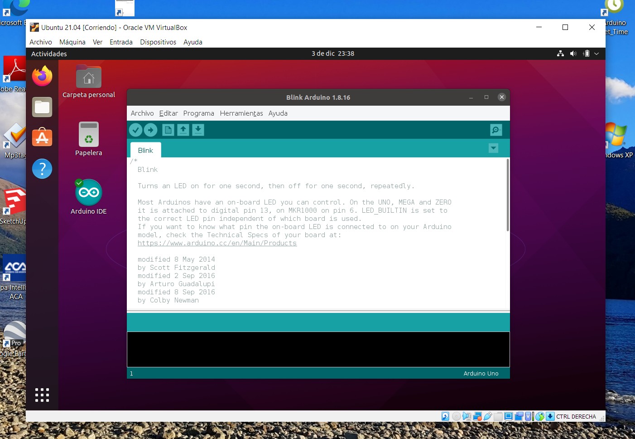Viewport: 635px width, 439px height.
Task: Save the sketch with the down-arrow icon
Action: point(198,130)
